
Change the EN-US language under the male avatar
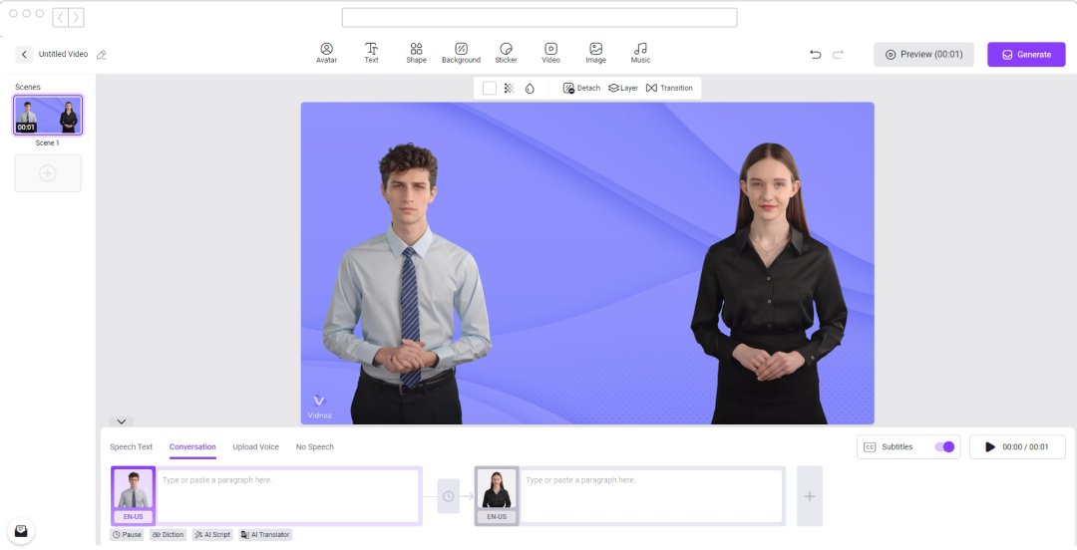tap(134, 516)
